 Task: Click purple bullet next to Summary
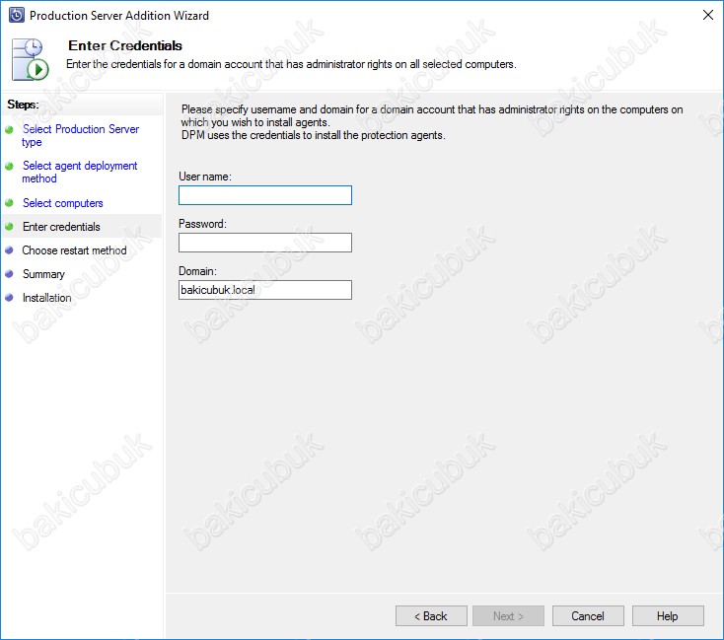(9, 273)
